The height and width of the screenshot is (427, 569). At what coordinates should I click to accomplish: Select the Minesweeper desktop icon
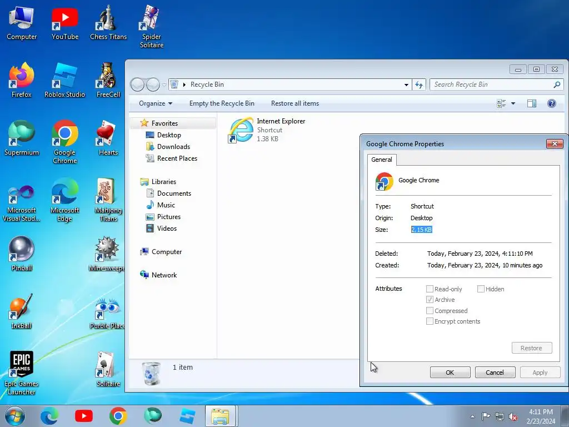pos(107,254)
